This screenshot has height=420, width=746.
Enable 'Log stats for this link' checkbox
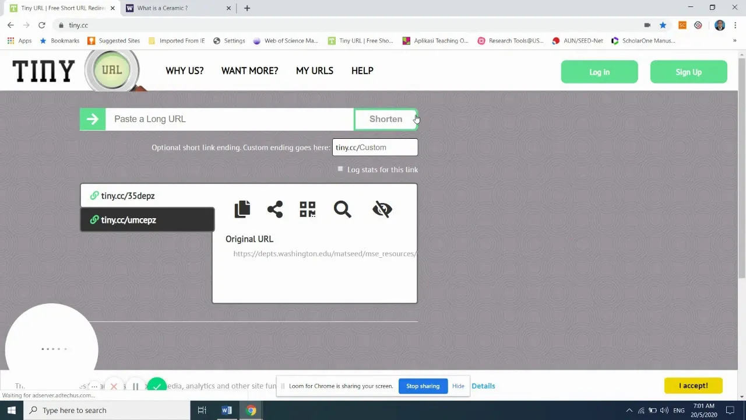pos(340,169)
